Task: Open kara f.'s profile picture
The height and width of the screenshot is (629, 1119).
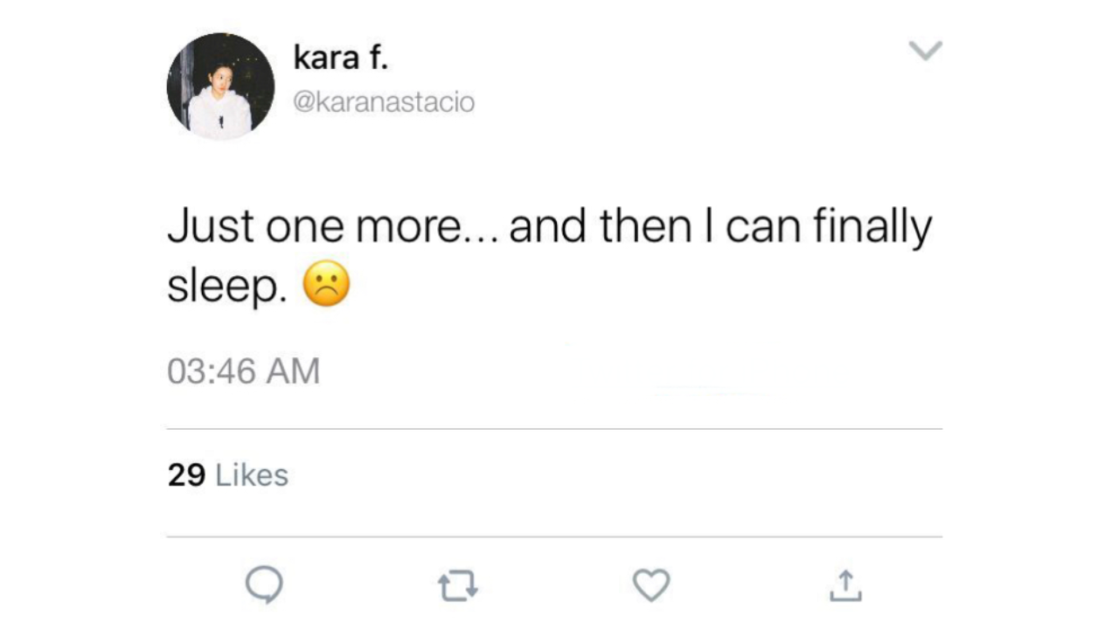Action: click(x=220, y=86)
